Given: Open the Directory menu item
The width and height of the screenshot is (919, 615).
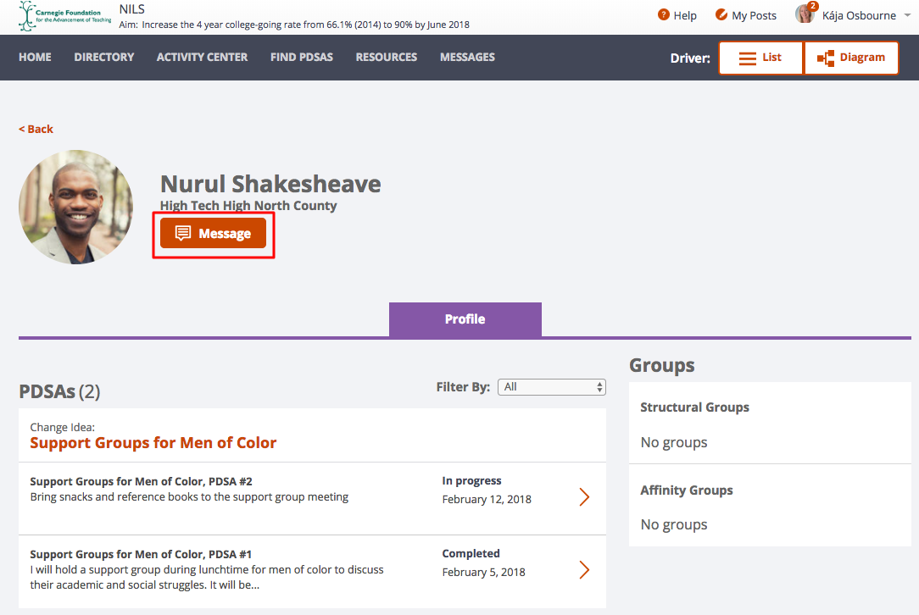Looking at the screenshot, I should pos(103,58).
